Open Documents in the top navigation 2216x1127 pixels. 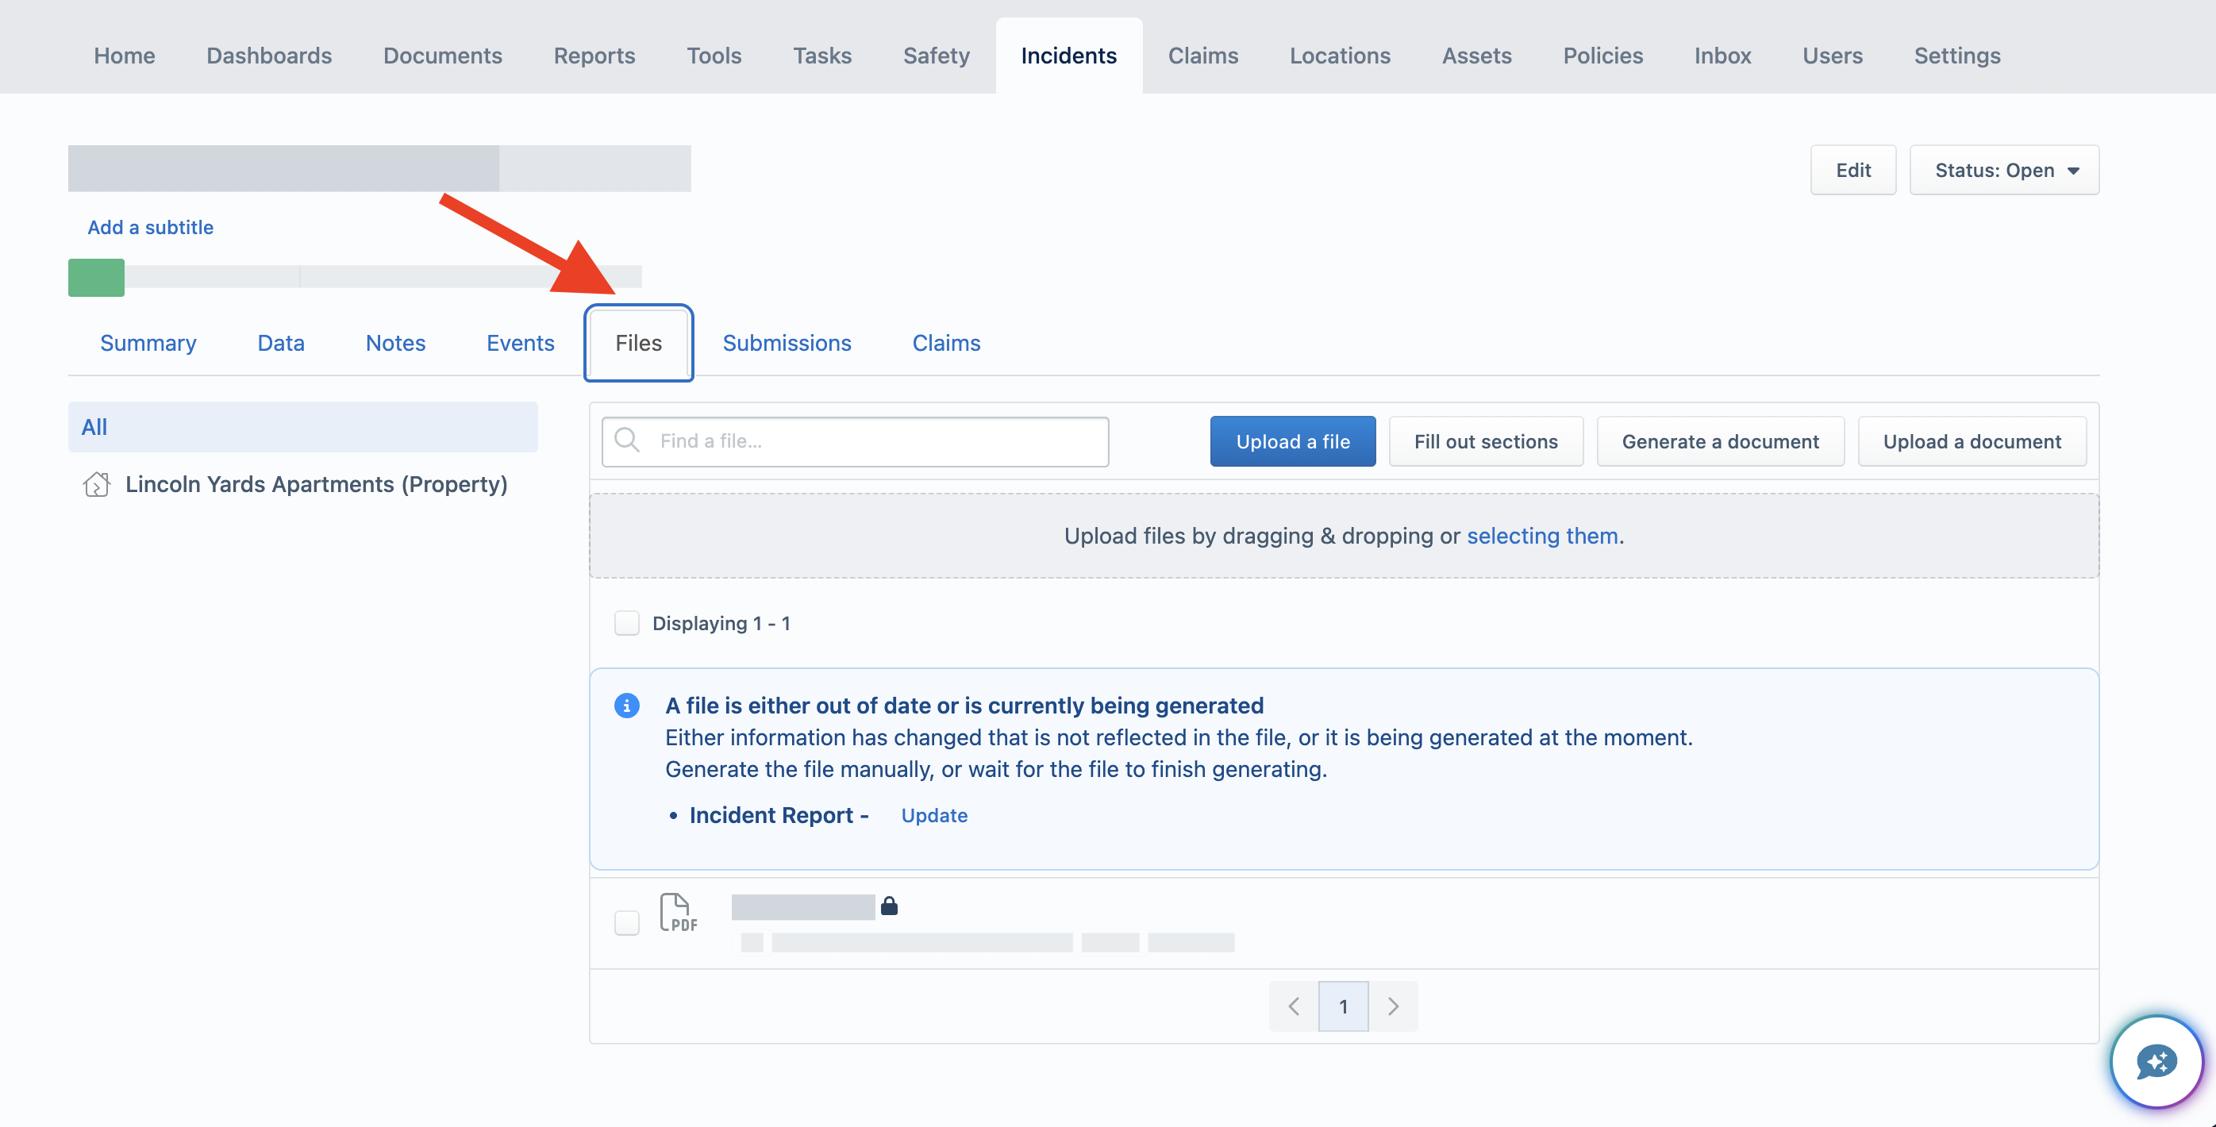click(x=442, y=56)
